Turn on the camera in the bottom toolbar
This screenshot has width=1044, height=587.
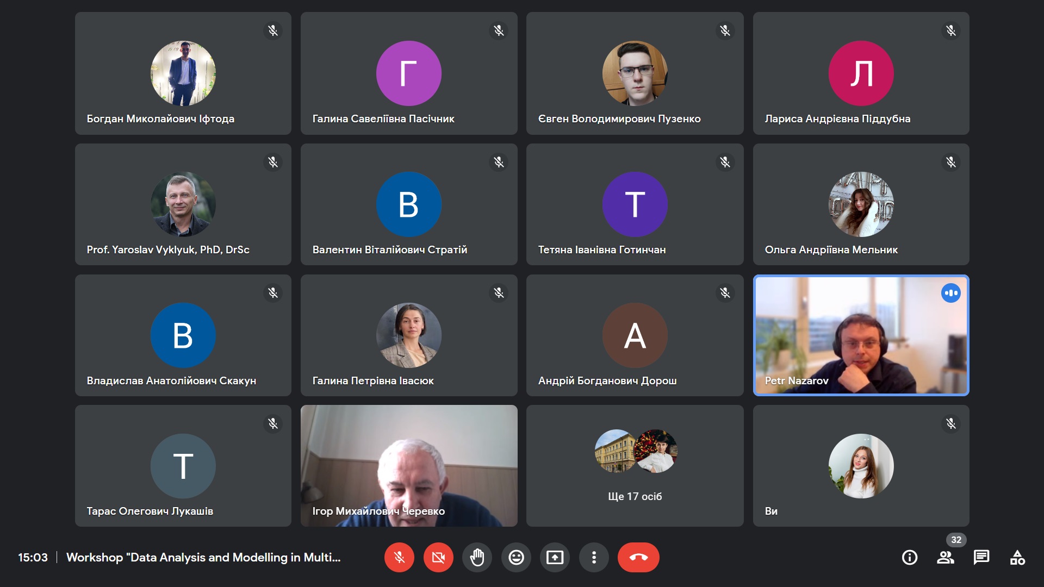(x=438, y=557)
